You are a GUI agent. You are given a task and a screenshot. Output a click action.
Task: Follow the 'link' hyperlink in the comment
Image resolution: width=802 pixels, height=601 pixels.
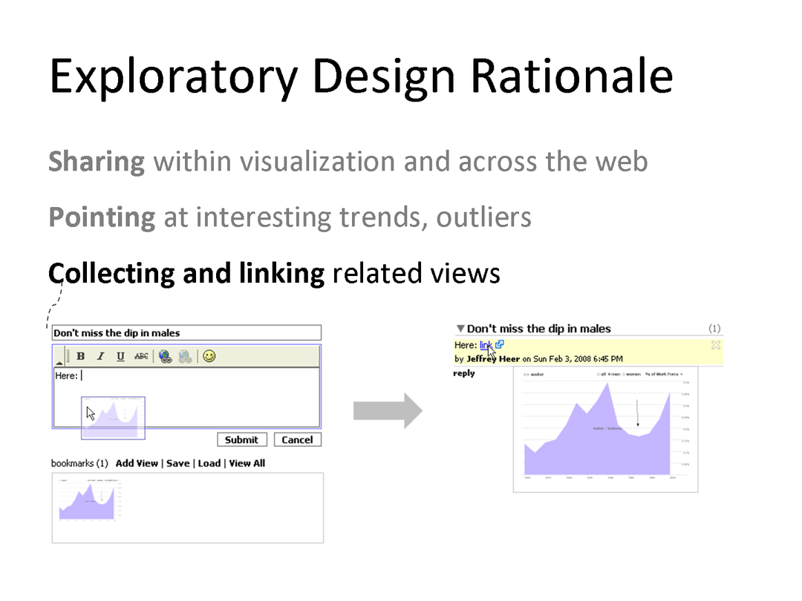tap(486, 344)
